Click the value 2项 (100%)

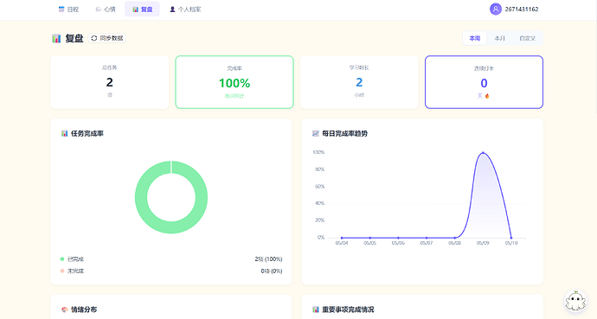pos(268,259)
